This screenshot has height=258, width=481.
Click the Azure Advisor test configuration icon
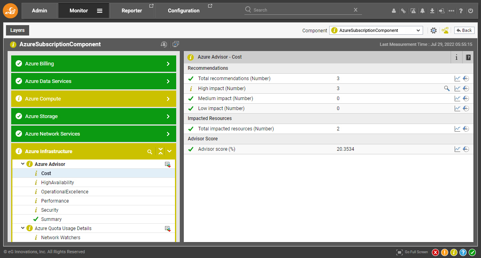click(168, 164)
